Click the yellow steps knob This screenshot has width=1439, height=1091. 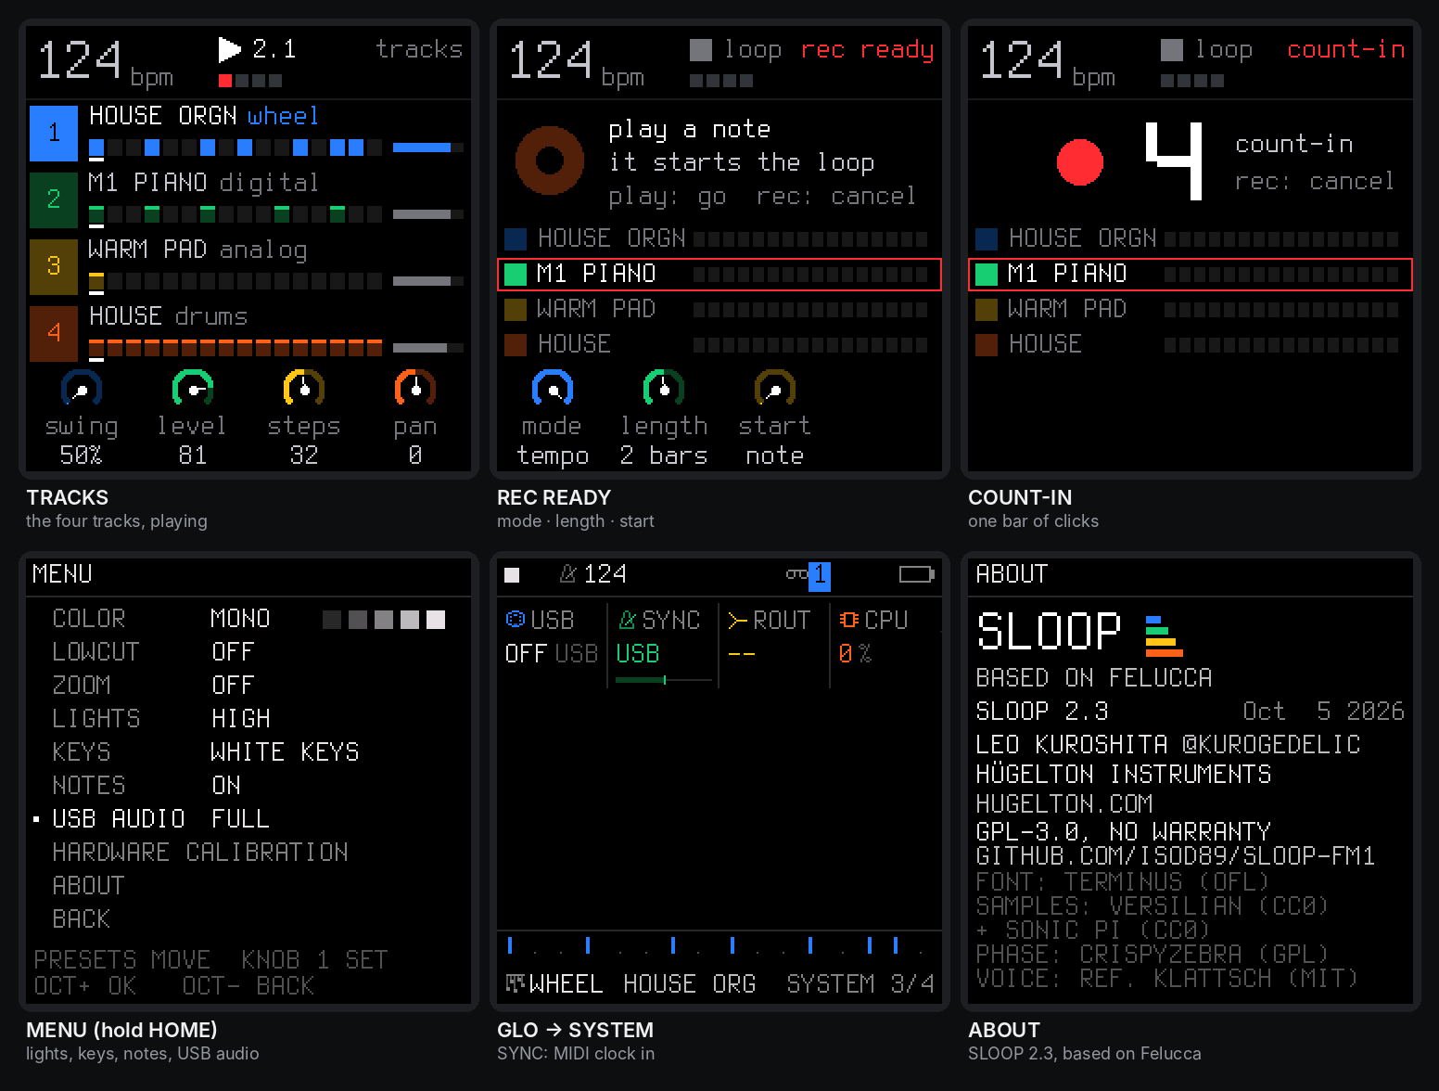click(x=304, y=389)
